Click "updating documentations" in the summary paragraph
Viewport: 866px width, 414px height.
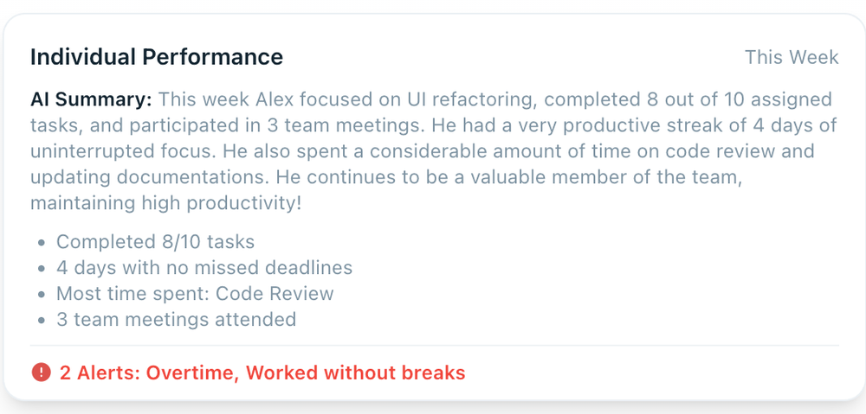[151, 178]
